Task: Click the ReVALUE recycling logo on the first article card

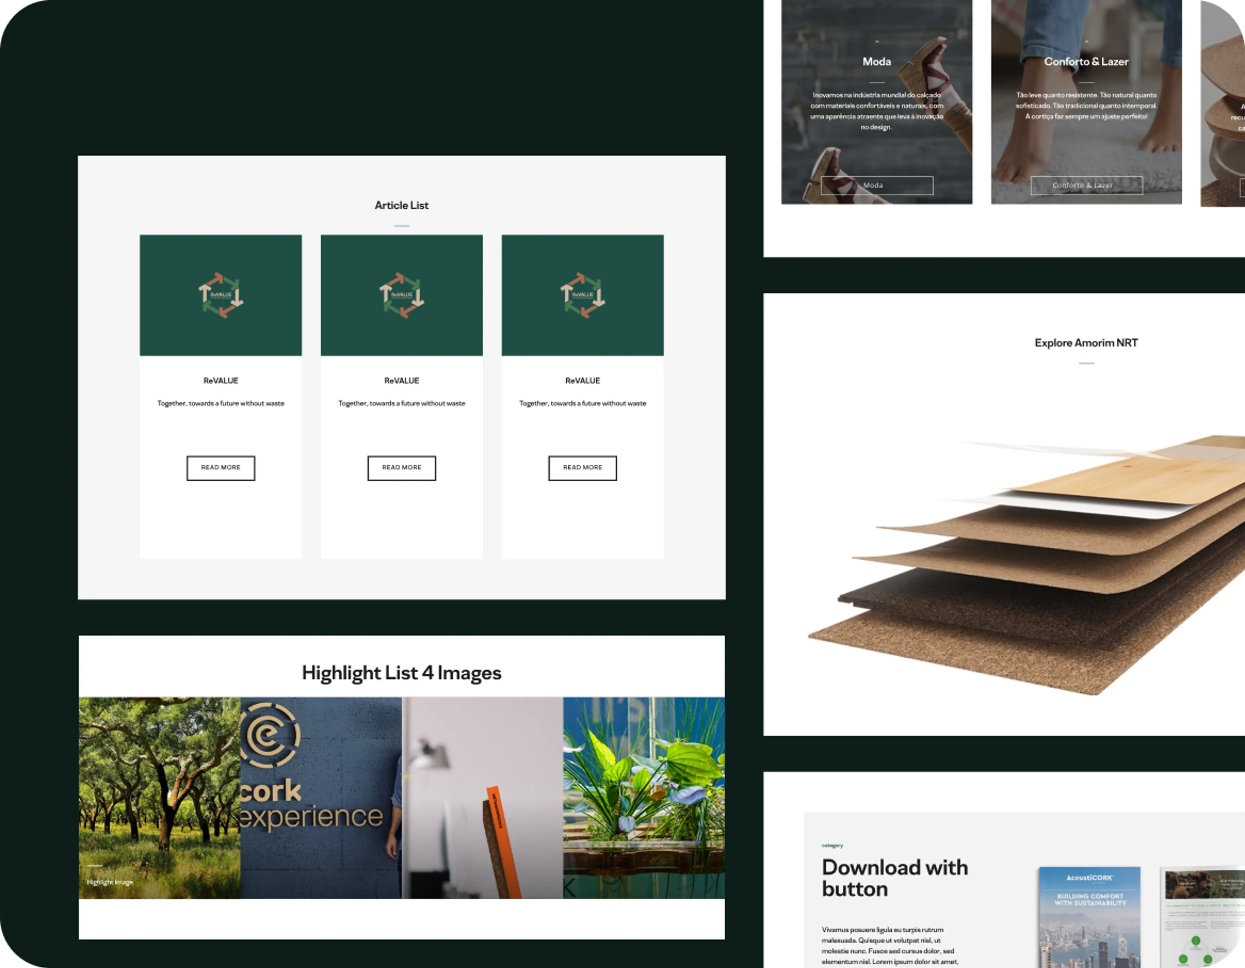Action: pos(220,295)
